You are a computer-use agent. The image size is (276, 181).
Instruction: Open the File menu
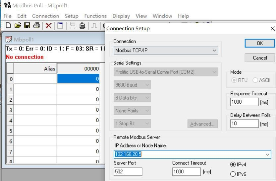point(7,16)
